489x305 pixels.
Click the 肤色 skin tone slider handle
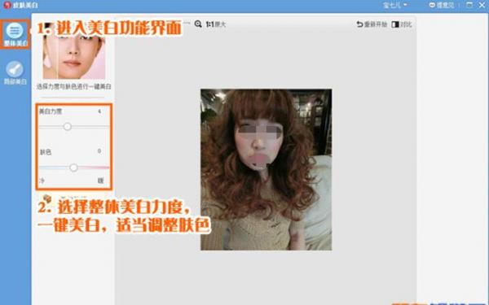(x=73, y=168)
